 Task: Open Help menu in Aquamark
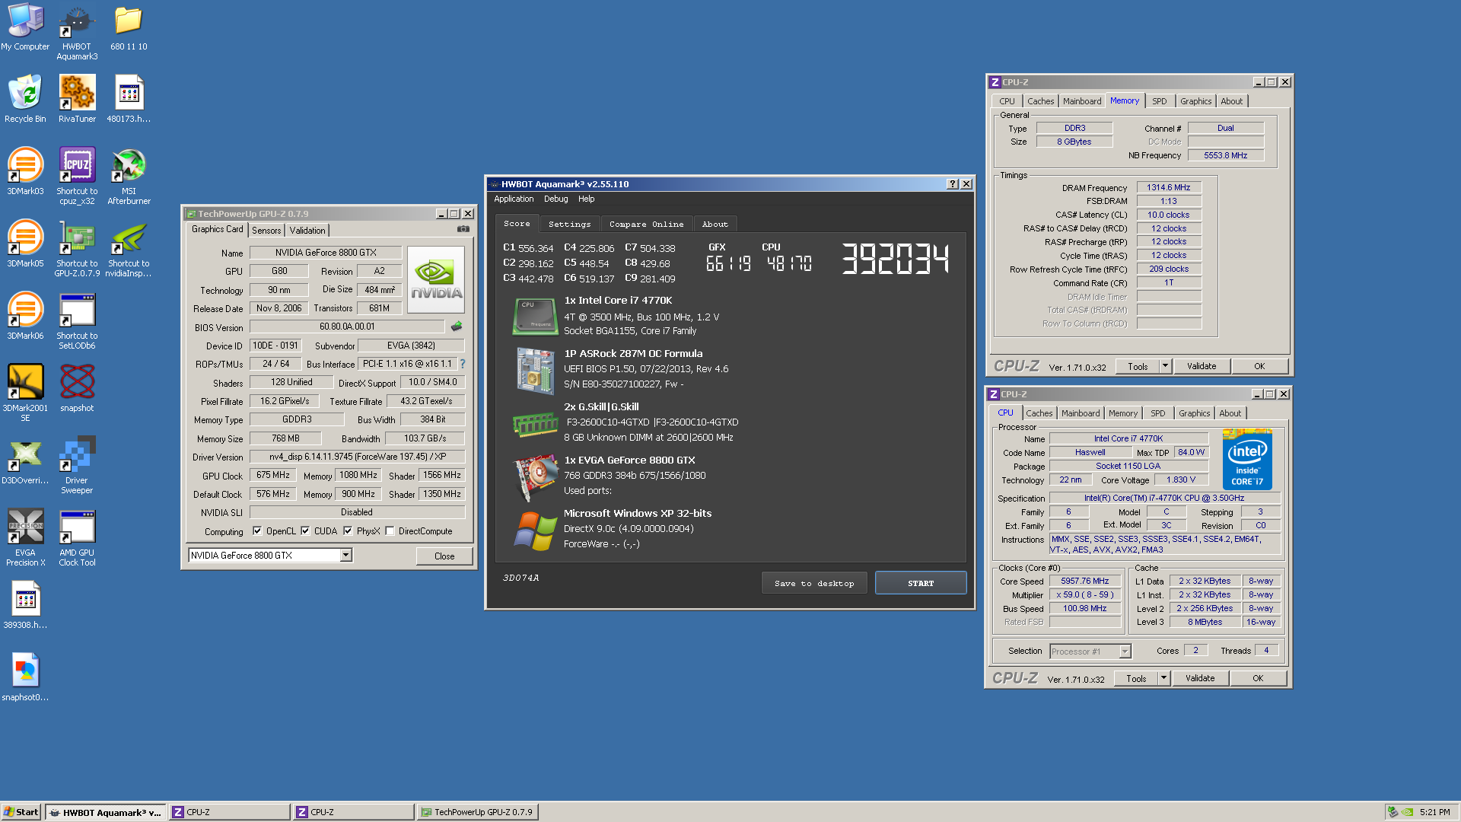click(x=586, y=199)
